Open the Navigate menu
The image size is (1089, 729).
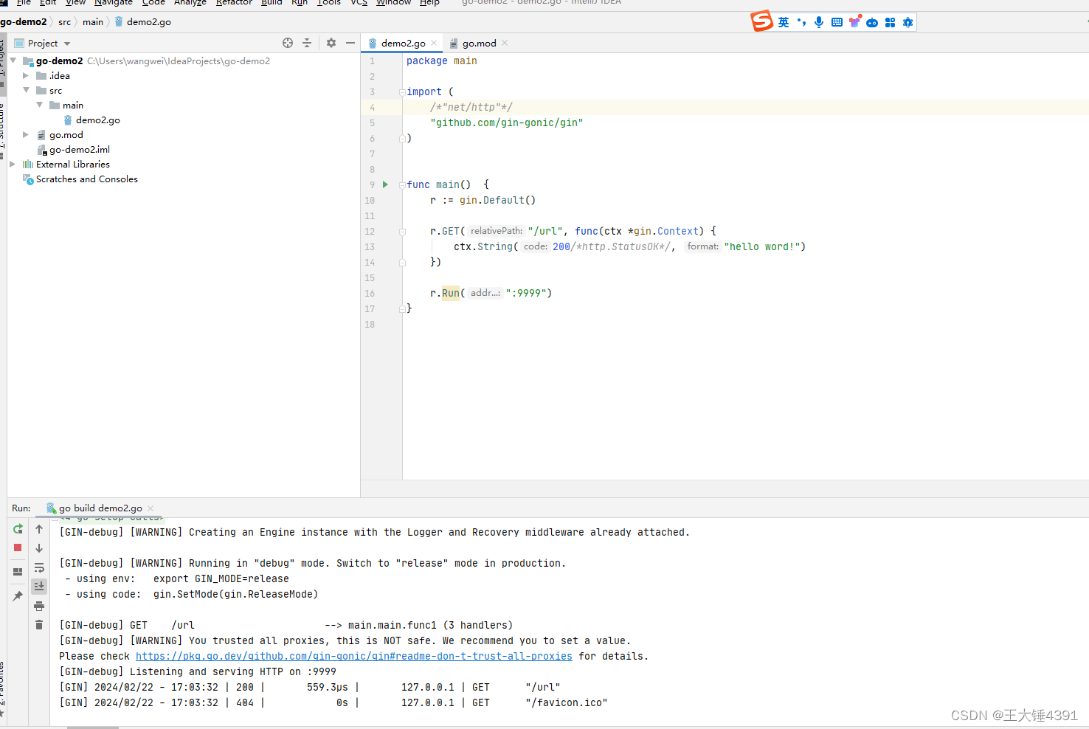pos(114,3)
